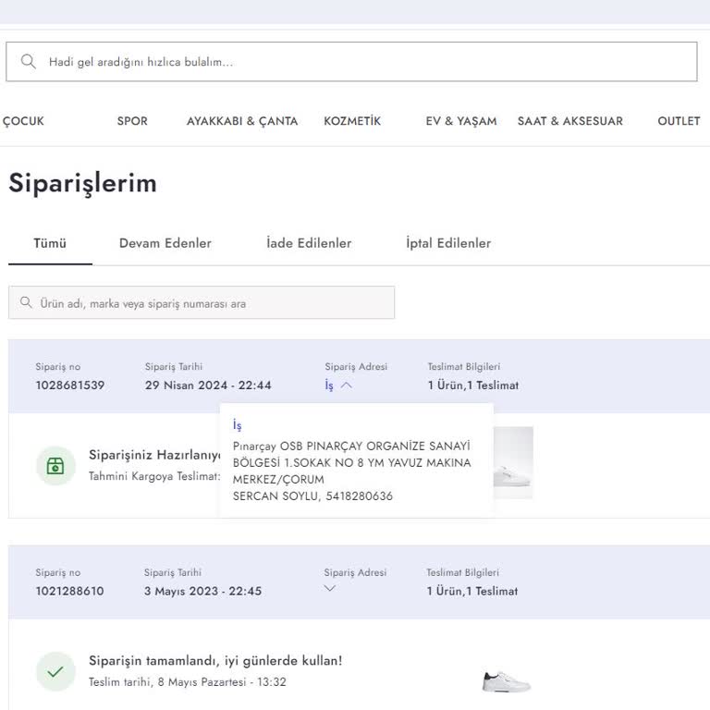The height and width of the screenshot is (710, 710).
Task: Click 'MERKEZ/ÇORUM' line in address popup
Action: pos(278,480)
